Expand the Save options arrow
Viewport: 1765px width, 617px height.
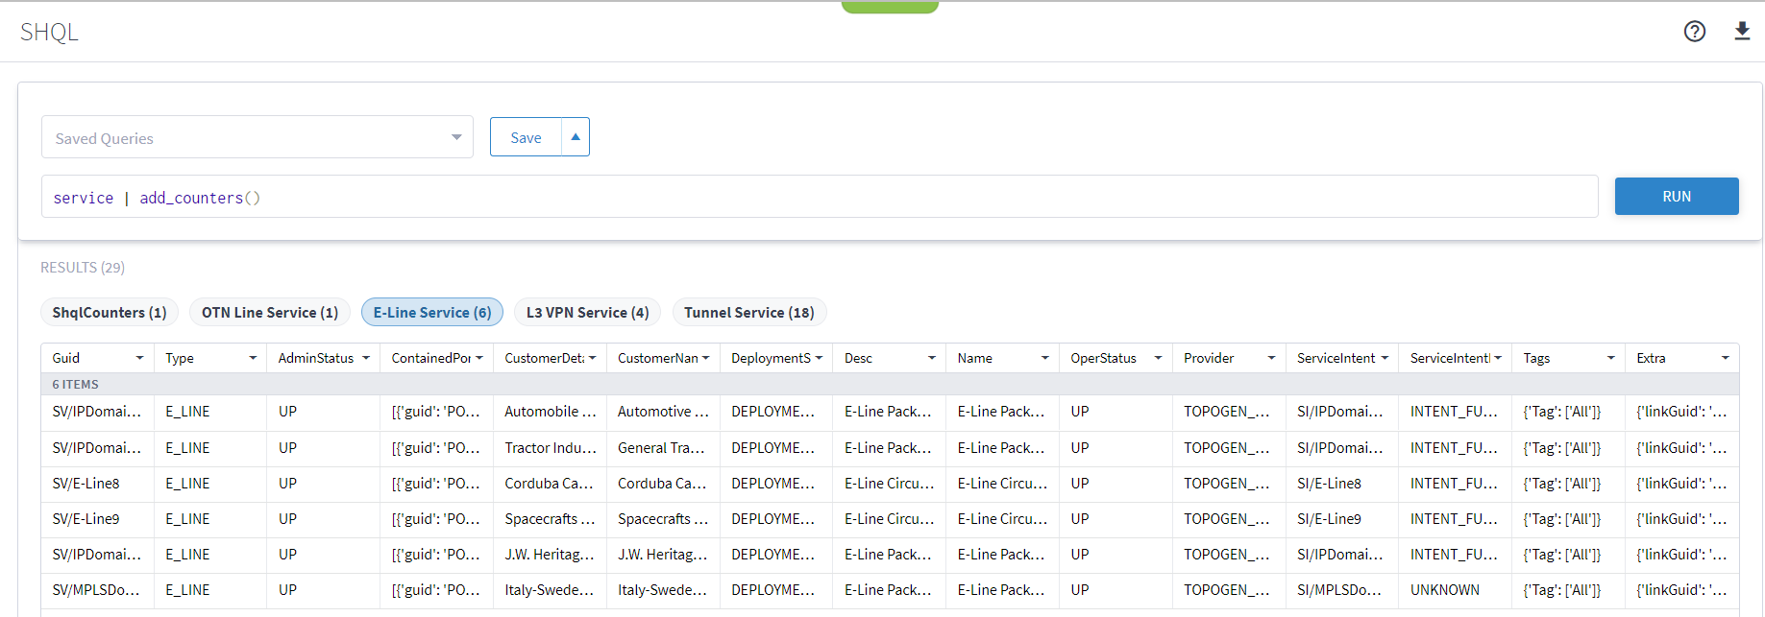(x=576, y=137)
